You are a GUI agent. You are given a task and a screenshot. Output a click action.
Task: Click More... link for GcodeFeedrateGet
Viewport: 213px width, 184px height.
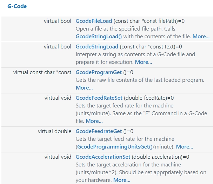[x=184, y=147]
